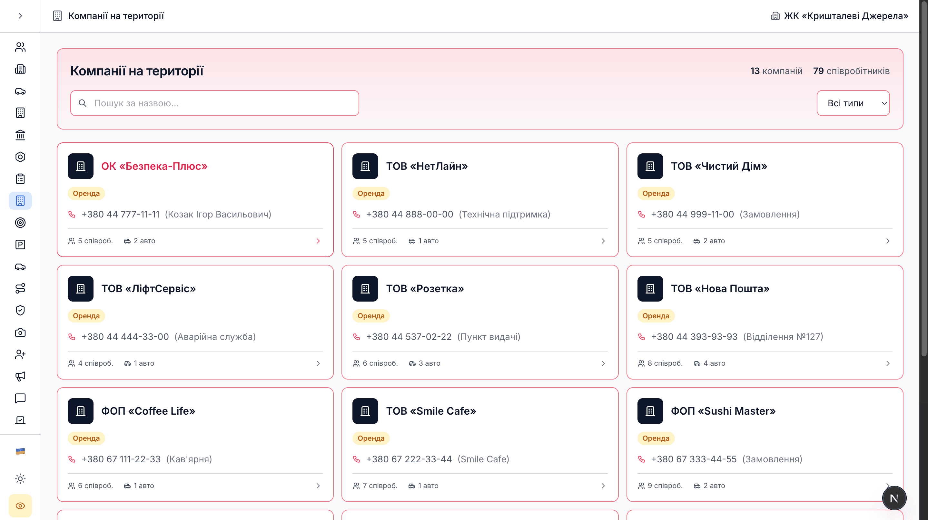Click the Оренда badge on «Розетка» card
This screenshot has height=520, width=928.
(371, 316)
